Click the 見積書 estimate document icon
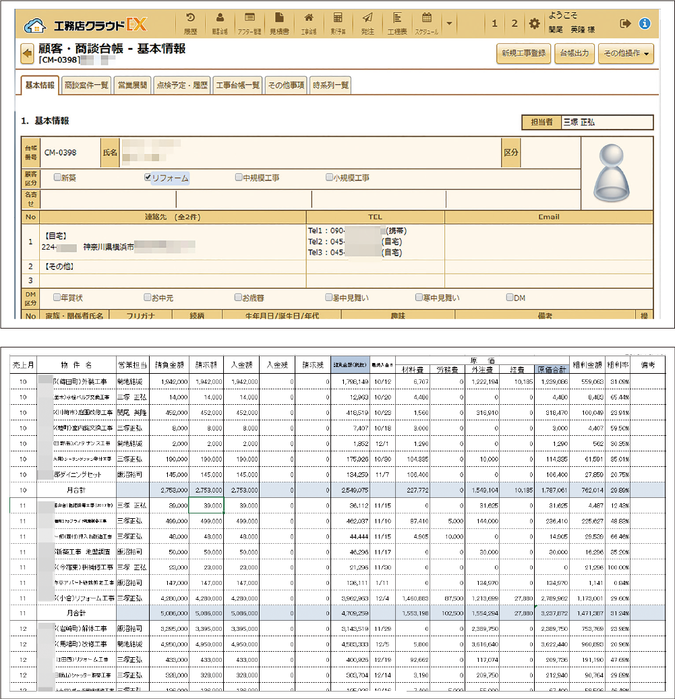Screen dimensions: 675x699 coord(279,23)
